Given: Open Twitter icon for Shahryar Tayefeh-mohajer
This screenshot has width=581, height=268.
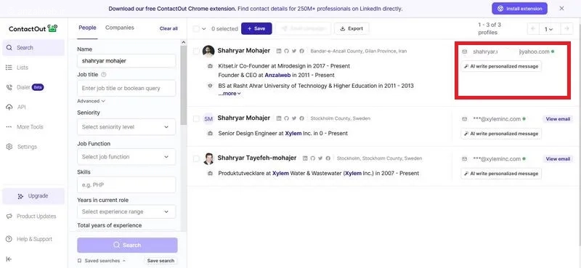Looking at the screenshot, I should 320,158.
